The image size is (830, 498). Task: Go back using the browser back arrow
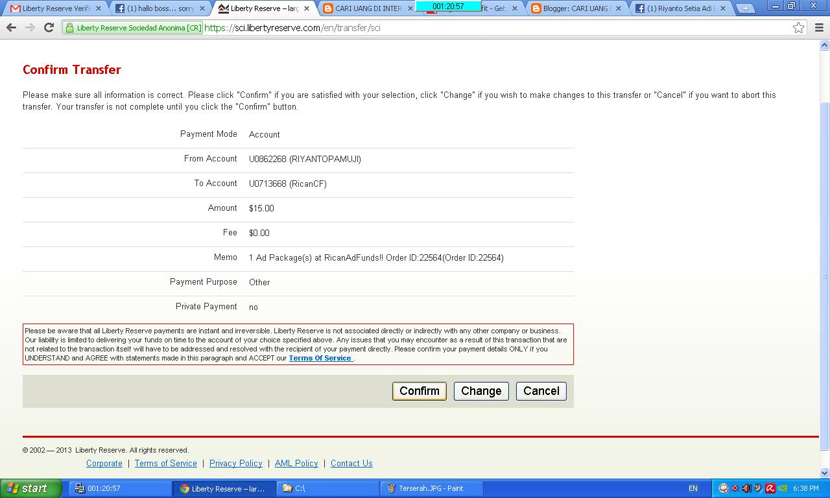point(11,28)
